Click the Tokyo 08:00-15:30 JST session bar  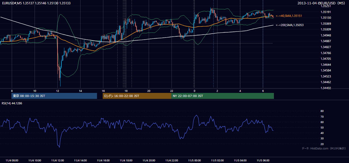click(x=54, y=96)
